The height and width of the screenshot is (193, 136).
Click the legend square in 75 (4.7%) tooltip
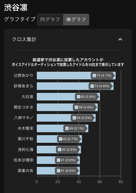pyautogui.click(x=94, y=75)
